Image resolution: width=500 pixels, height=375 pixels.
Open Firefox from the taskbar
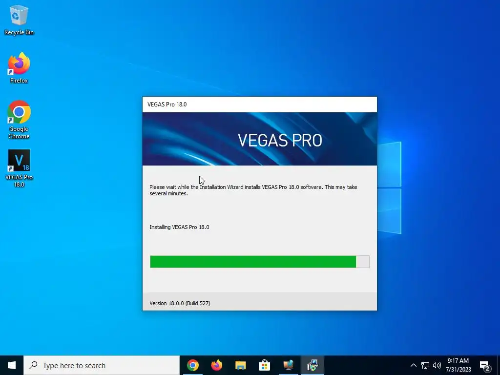coord(217,365)
